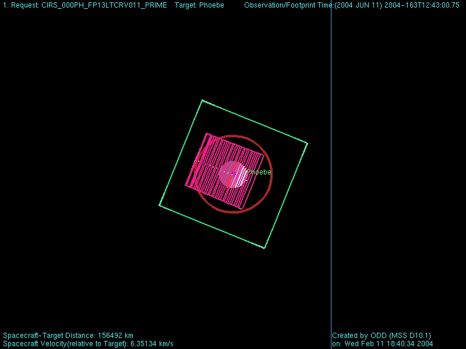466x349 pixels.
Task: Click the Spacecraft-Target Distance readout
Action: click(x=68, y=336)
